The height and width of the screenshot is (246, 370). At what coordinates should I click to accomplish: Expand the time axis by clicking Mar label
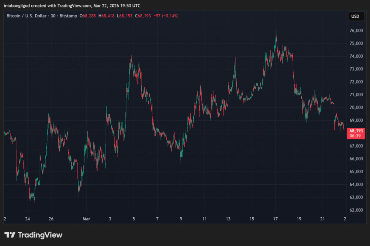(x=86, y=219)
